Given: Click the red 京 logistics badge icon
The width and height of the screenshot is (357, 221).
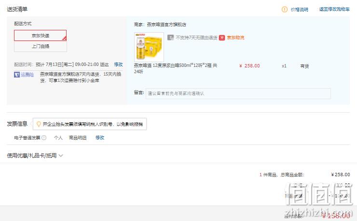Looking at the screenshot, I should (x=222, y=38).
